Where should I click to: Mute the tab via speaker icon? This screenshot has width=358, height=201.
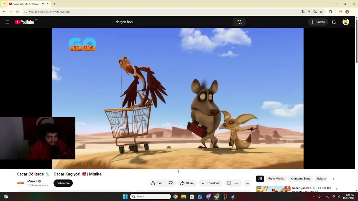pos(43,4)
